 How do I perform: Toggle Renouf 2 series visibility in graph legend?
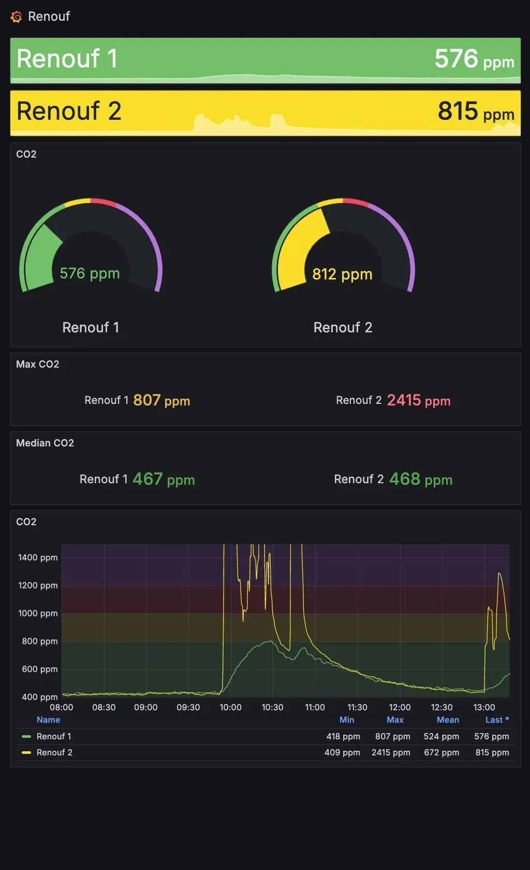pyautogui.click(x=54, y=752)
